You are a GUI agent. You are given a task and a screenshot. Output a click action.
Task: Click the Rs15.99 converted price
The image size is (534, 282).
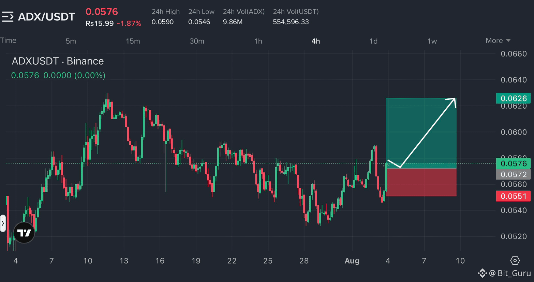[100, 23]
